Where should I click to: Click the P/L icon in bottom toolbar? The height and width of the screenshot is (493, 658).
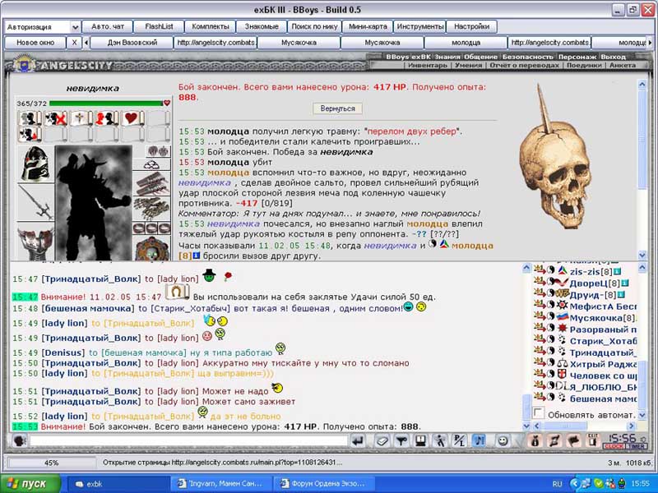click(460, 440)
